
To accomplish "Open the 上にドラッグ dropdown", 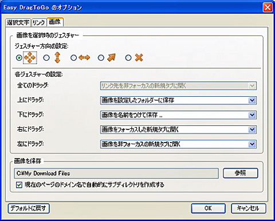I will (178, 100).
